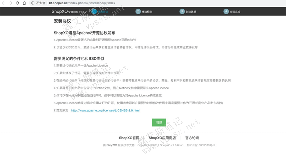Click the not-secure info icon in address bar
286x162 pixels.
[x=33, y=3]
